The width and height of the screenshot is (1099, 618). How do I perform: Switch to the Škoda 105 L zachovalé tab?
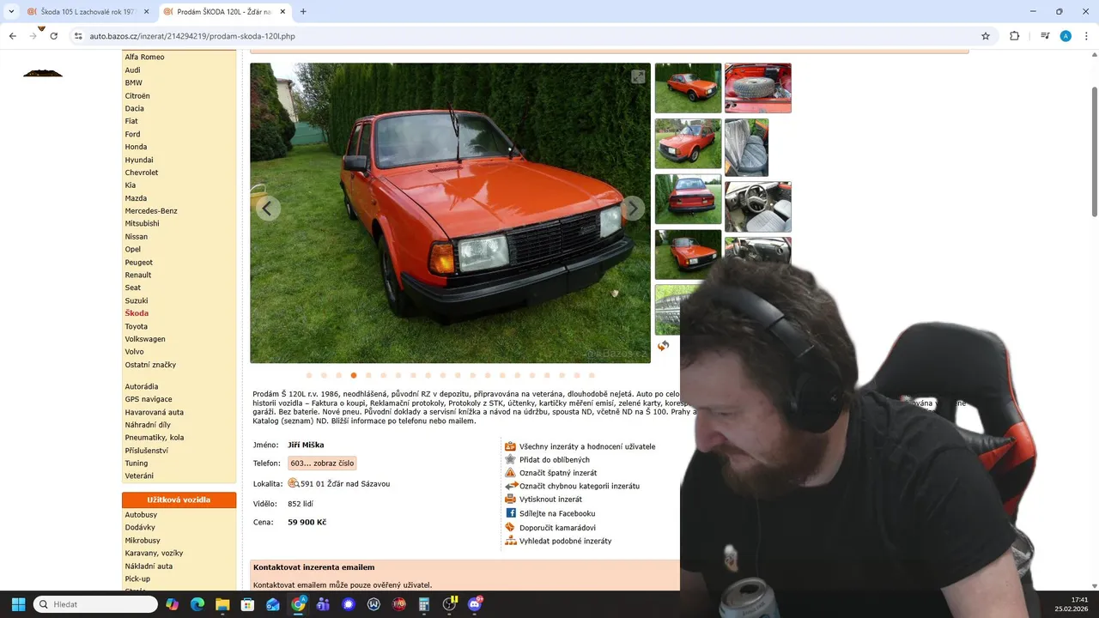88,12
